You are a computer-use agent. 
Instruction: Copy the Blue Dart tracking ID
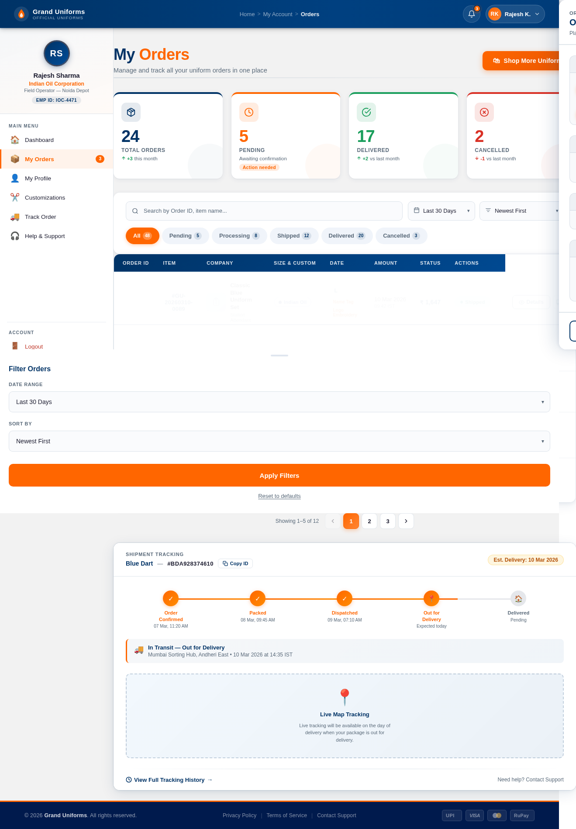(235, 563)
